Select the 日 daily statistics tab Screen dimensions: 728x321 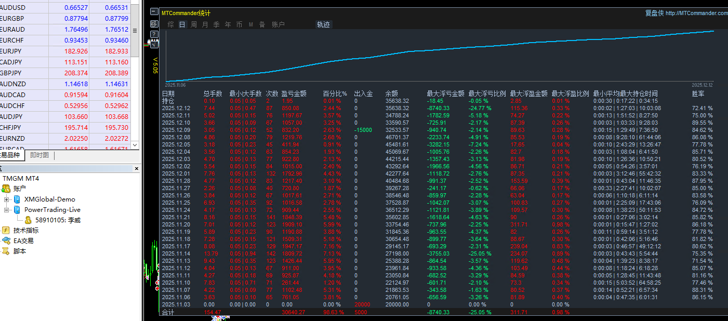coord(182,24)
